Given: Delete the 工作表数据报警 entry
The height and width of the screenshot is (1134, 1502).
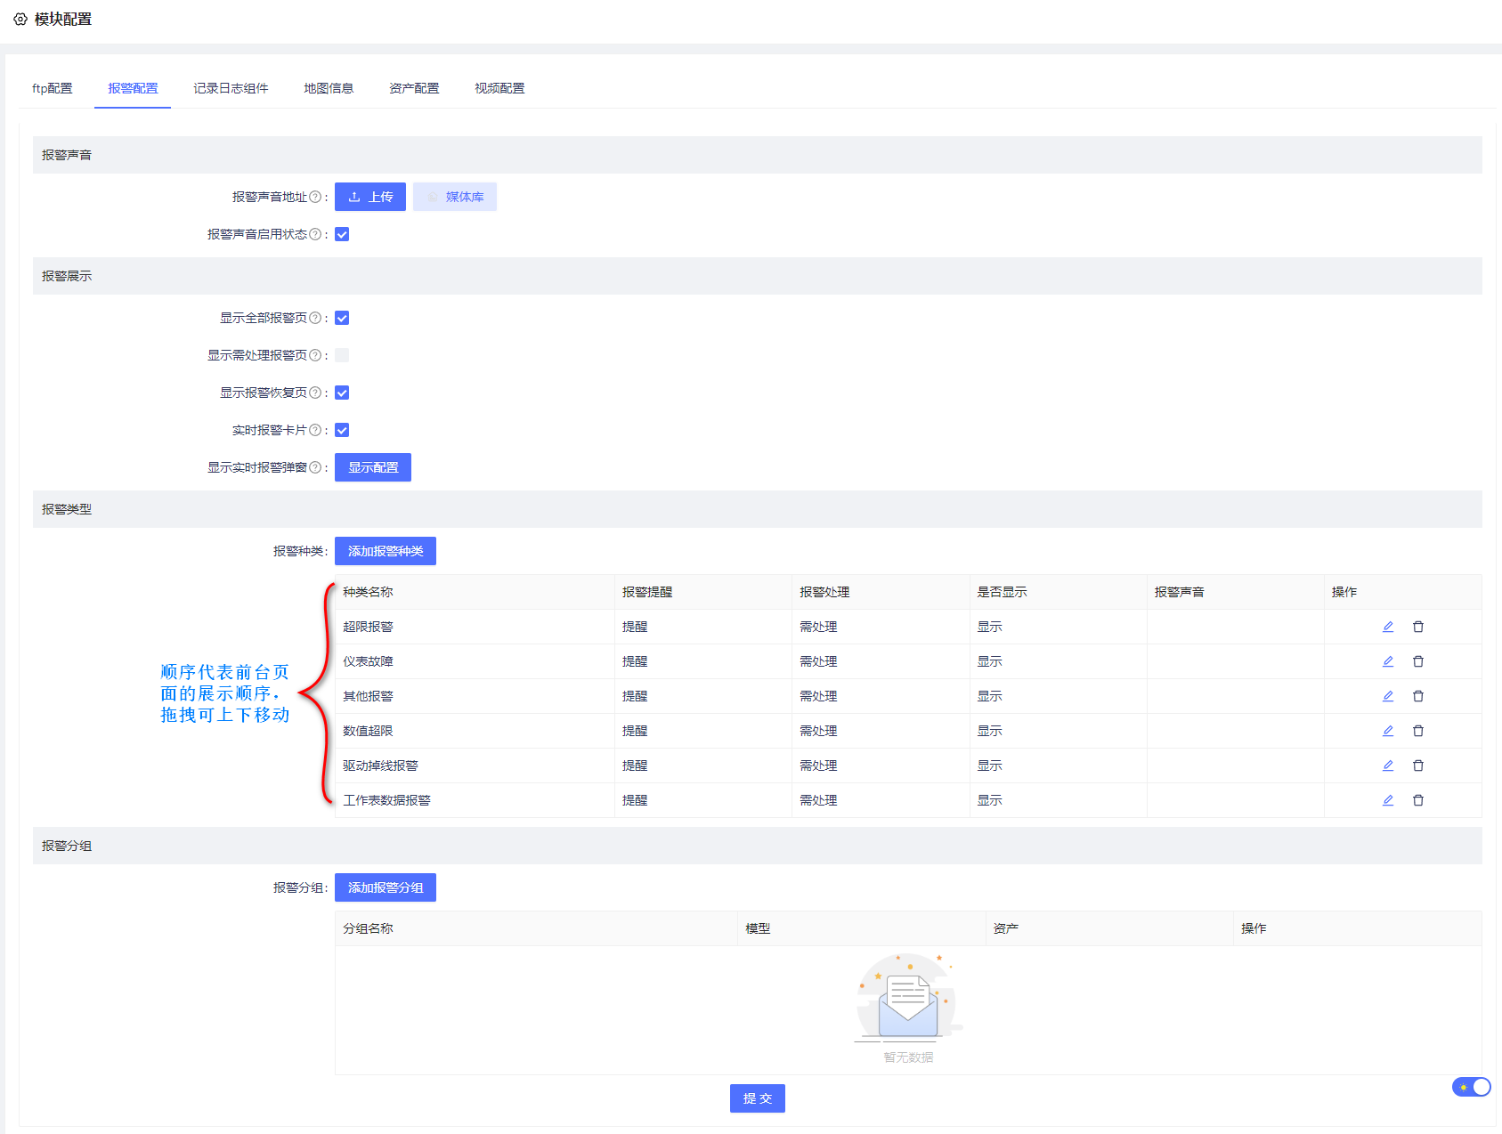Looking at the screenshot, I should tap(1418, 800).
